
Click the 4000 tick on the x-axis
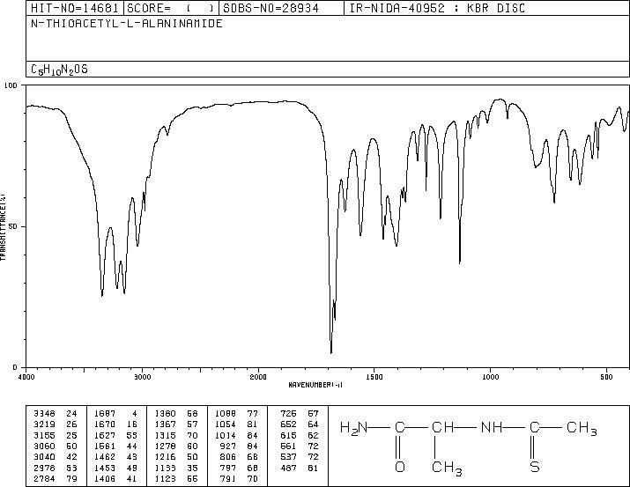click(x=26, y=376)
